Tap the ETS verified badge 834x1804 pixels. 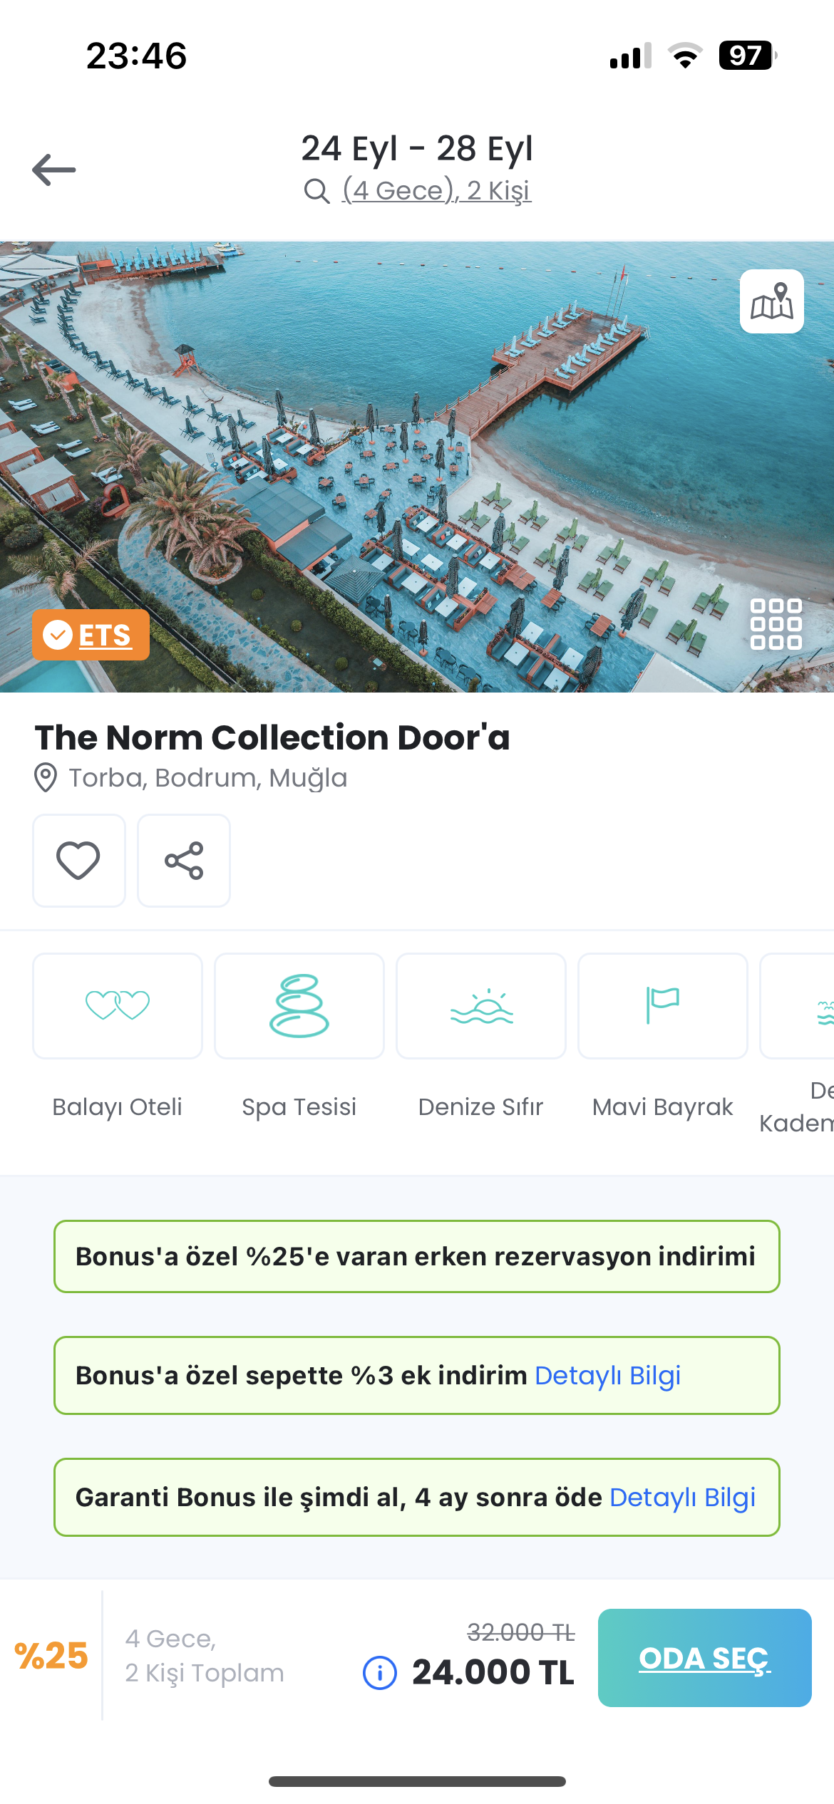91,635
